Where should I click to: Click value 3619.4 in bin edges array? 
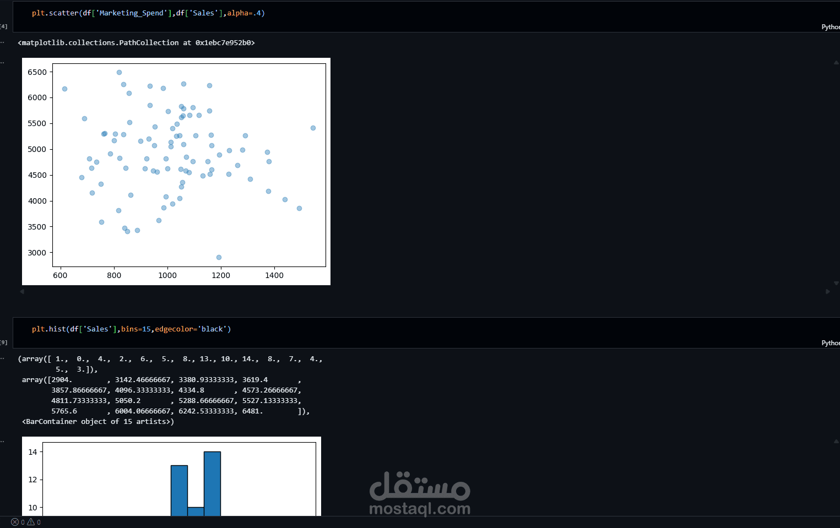(255, 380)
